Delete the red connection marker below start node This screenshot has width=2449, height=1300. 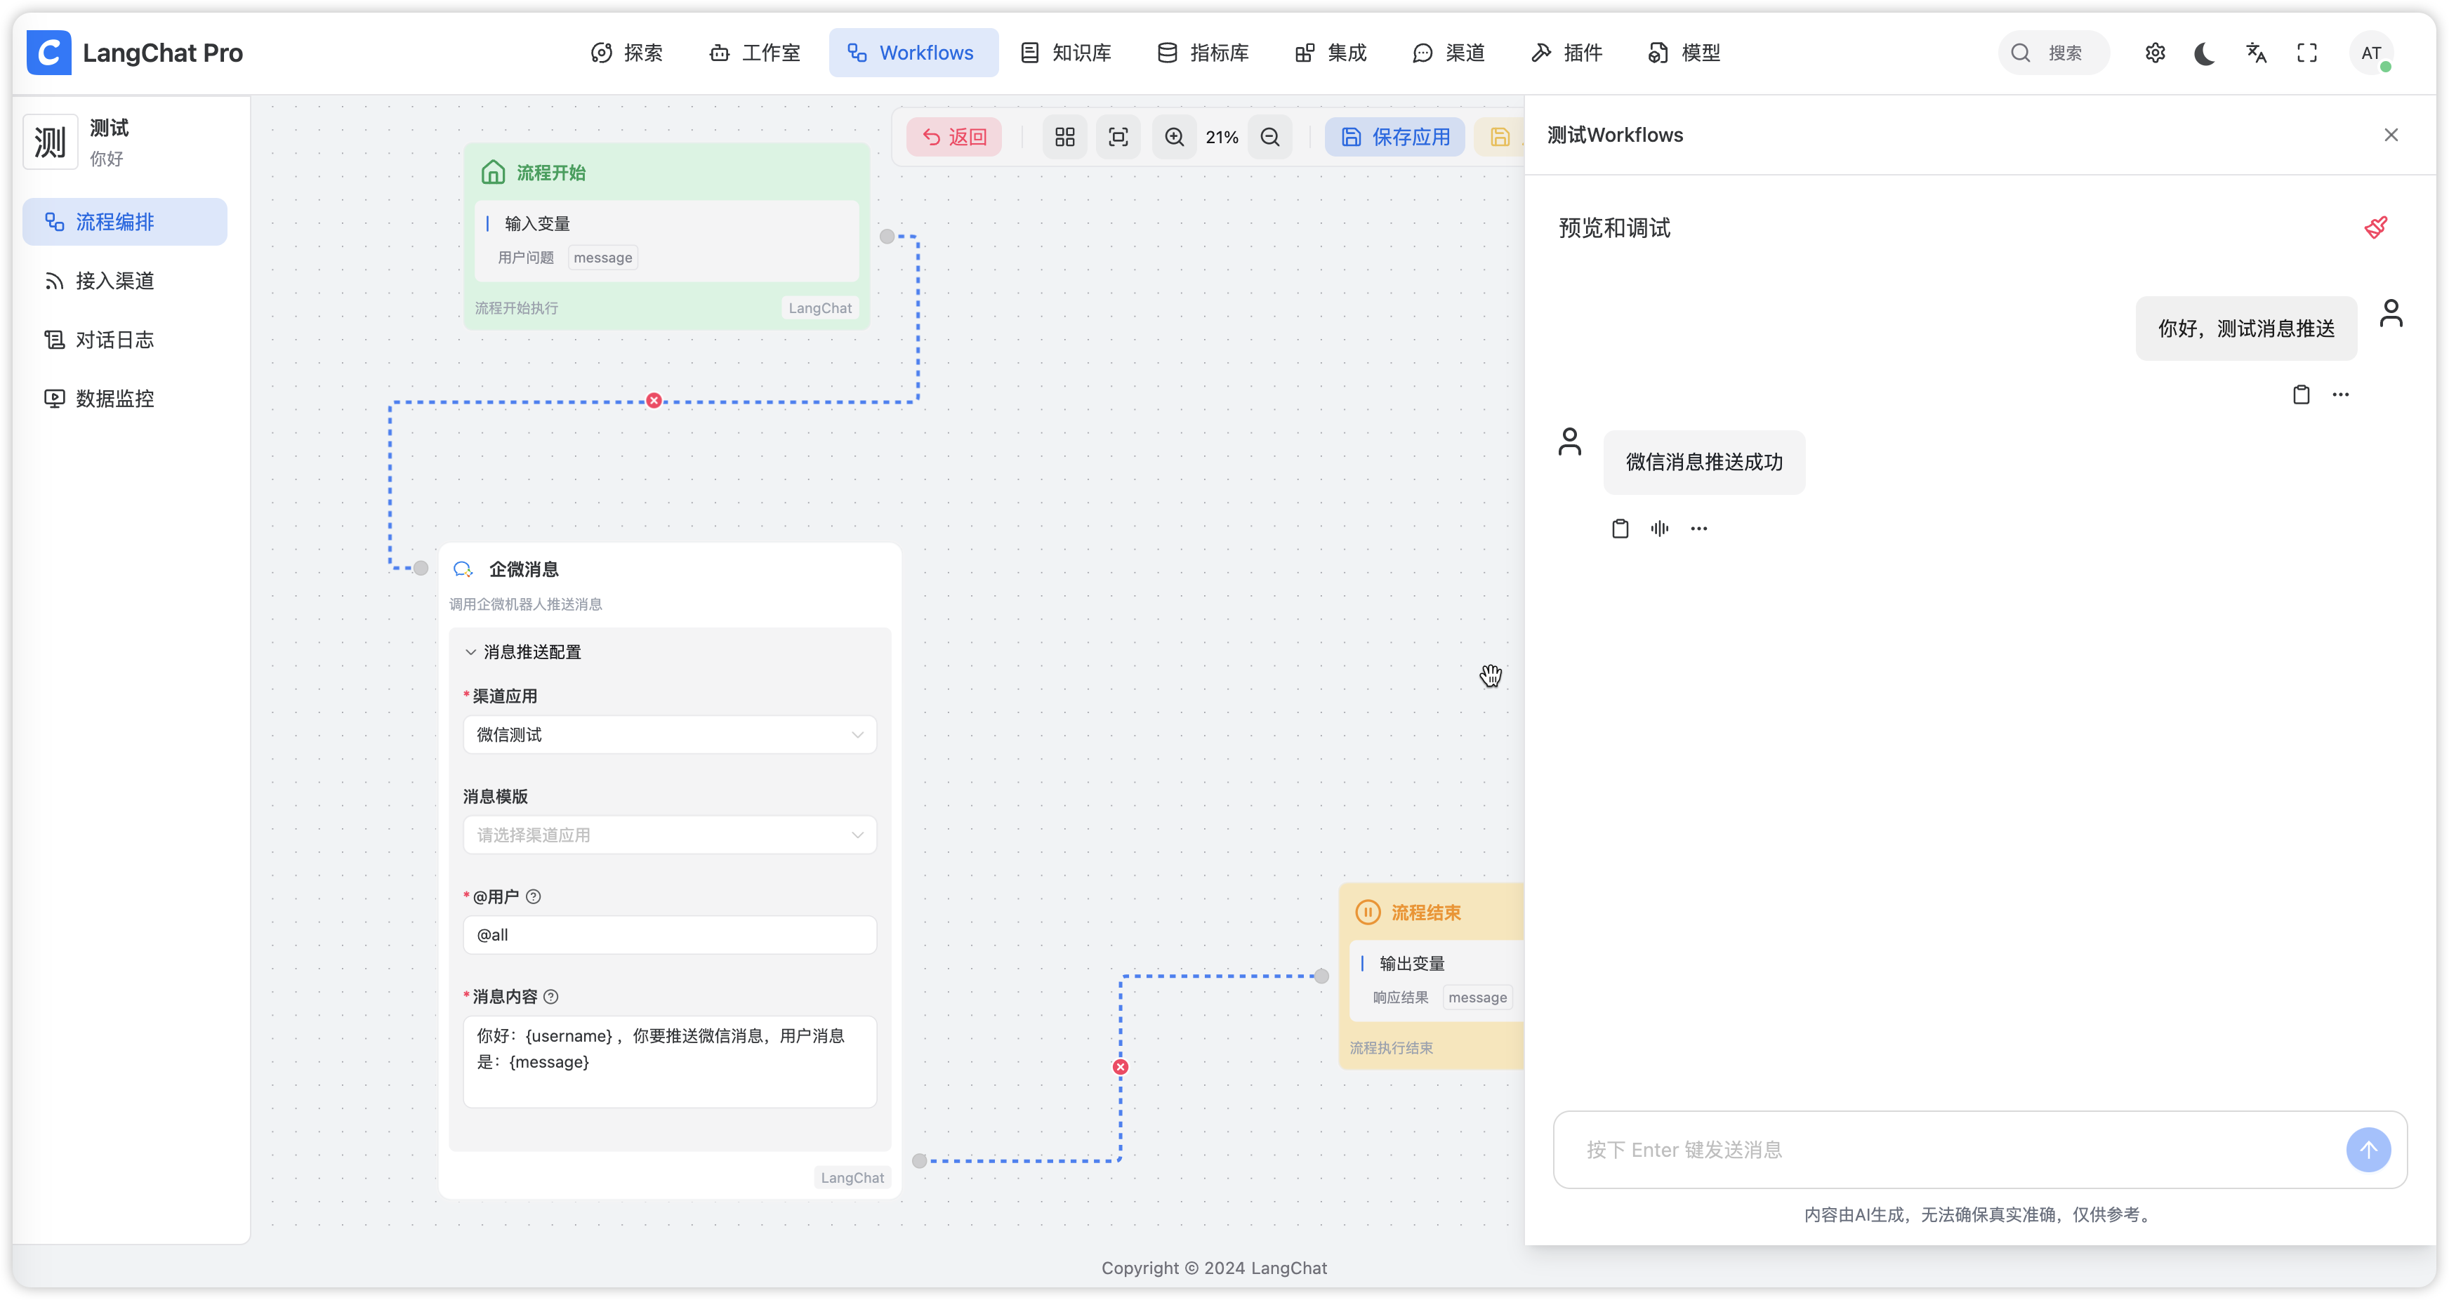click(x=654, y=401)
